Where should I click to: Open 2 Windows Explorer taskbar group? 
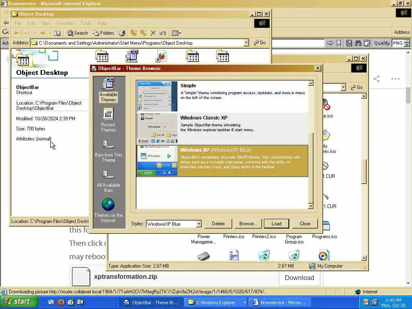tap(216, 303)
